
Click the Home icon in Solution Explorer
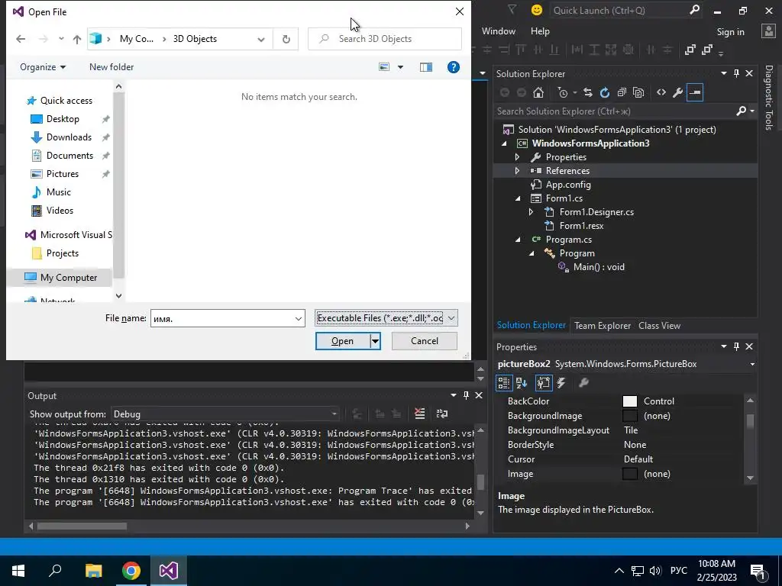tap(538, 92)
